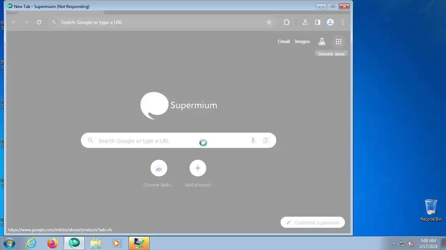Click the yellow checkmark app in taskbar
The image size is (446, 250).
coord(139,243)
